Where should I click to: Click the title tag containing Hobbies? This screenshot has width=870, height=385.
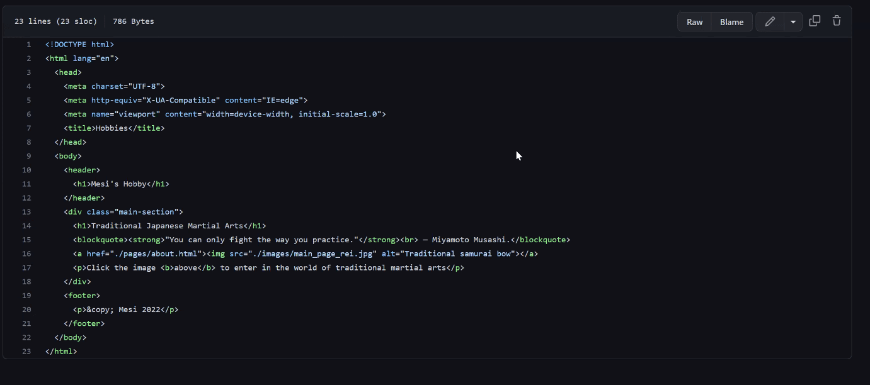pyautogui.click(x=114, y=128)
